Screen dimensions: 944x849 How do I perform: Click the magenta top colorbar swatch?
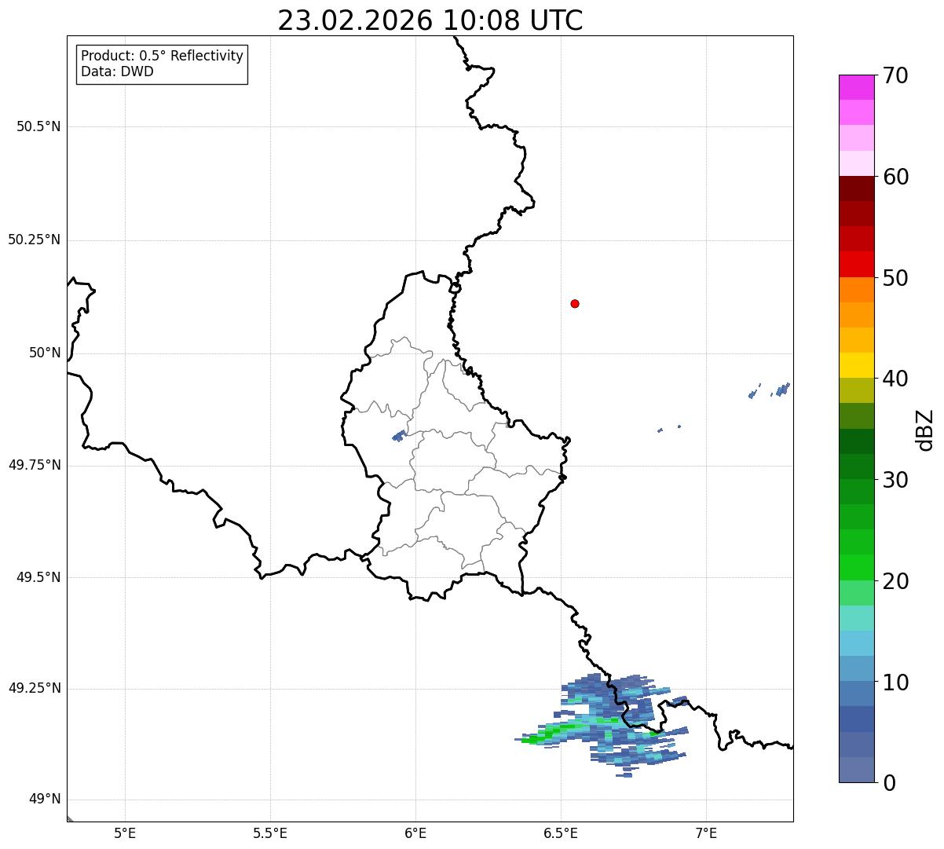(x=857, y=87)
